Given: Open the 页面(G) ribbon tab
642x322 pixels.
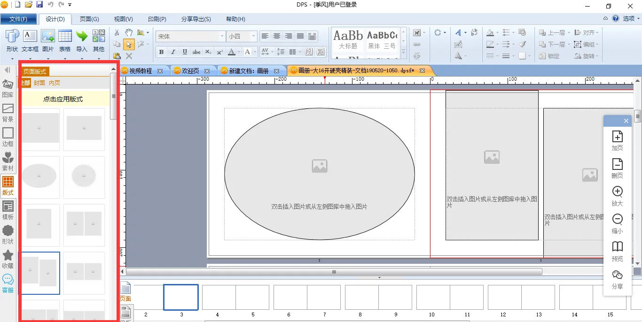Looking at the screenshot, I should click(x=89, y=19).
